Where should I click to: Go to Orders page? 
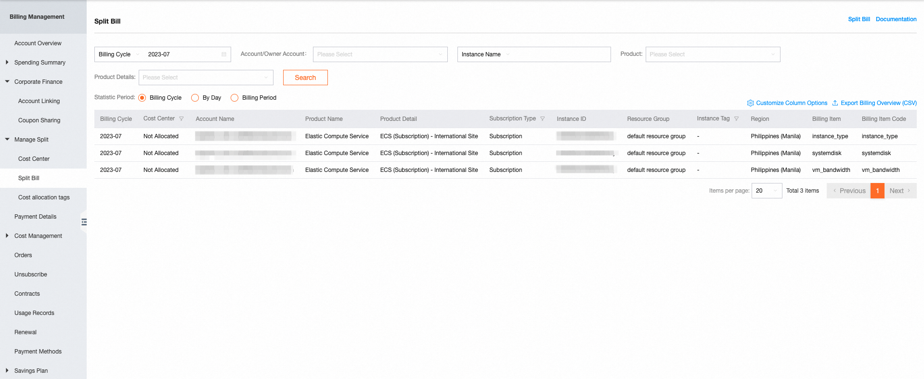click(x=23, y=255)
